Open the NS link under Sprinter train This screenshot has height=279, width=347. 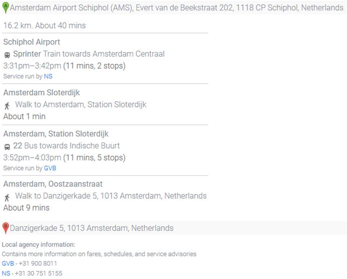pos(48,76)
